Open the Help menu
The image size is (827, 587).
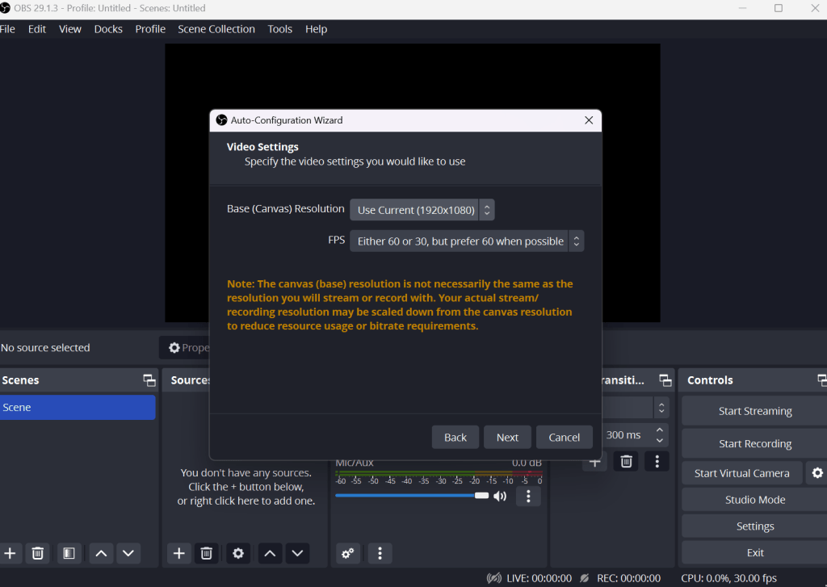(x=316, y=29)
